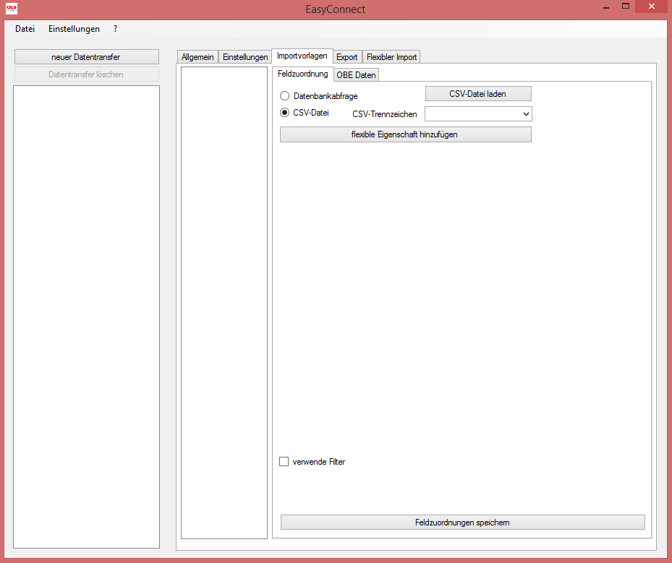
Task: Switch to the Allgemein tab
Action: (197, 56)
